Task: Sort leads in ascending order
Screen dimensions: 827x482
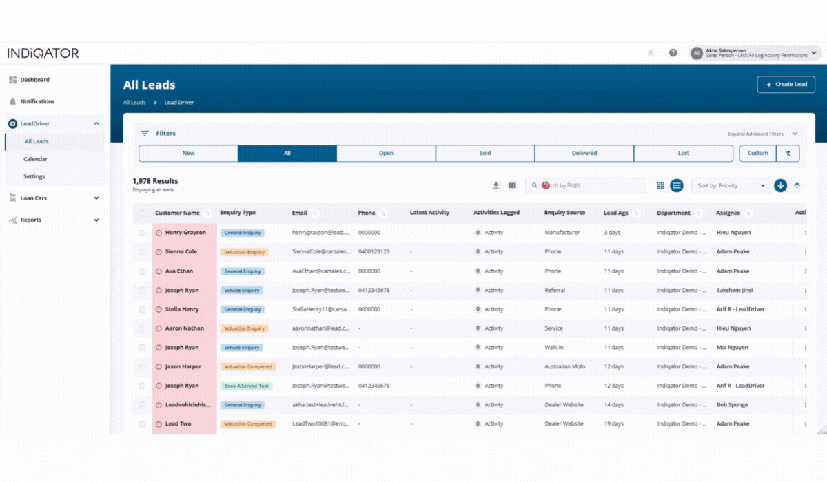Action: click(x=797, y=185)
